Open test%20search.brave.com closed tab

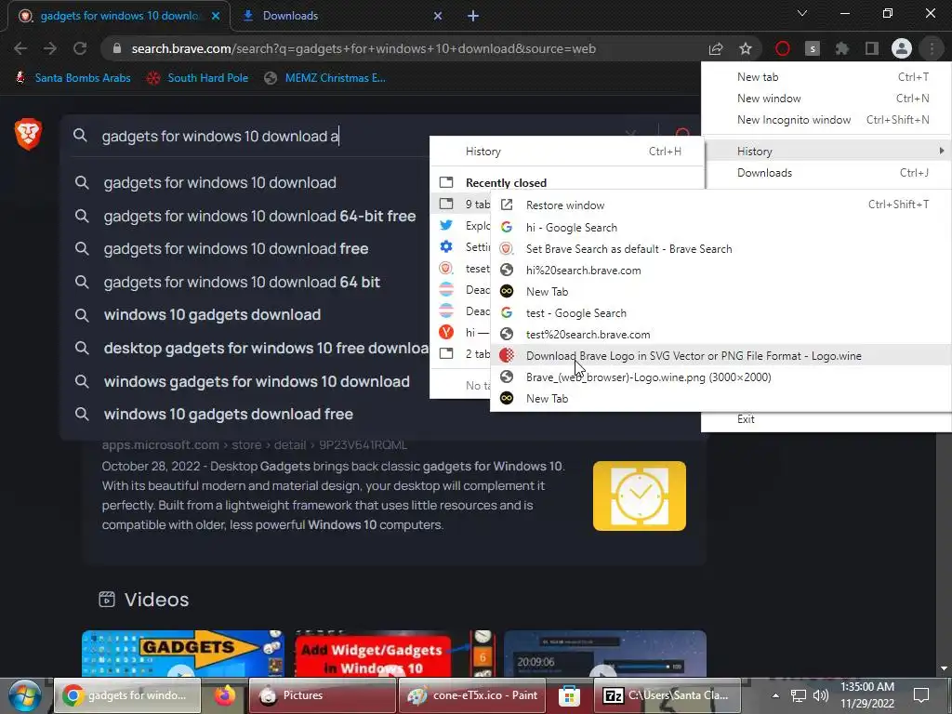721,335
